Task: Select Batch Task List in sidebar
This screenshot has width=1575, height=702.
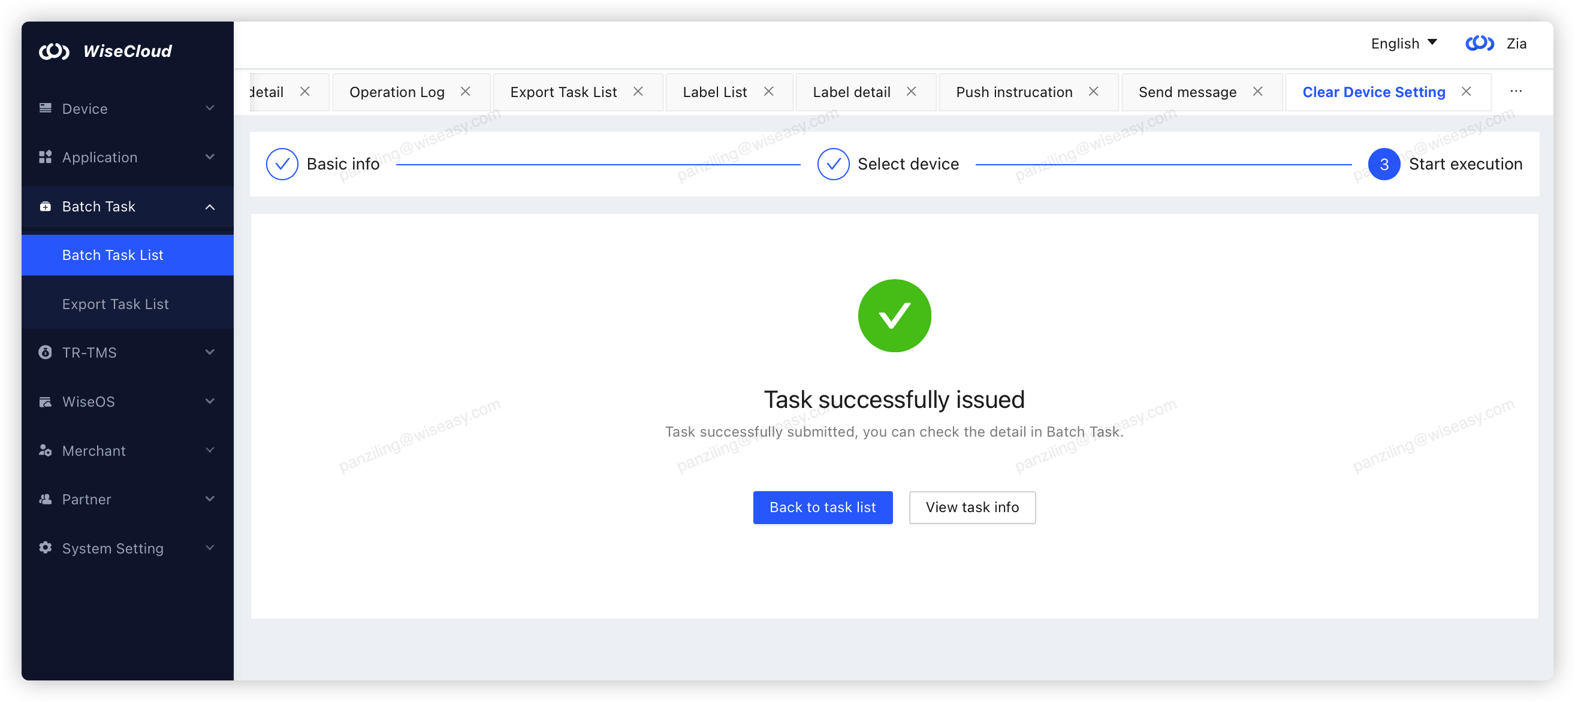Action: pos(127,255)
